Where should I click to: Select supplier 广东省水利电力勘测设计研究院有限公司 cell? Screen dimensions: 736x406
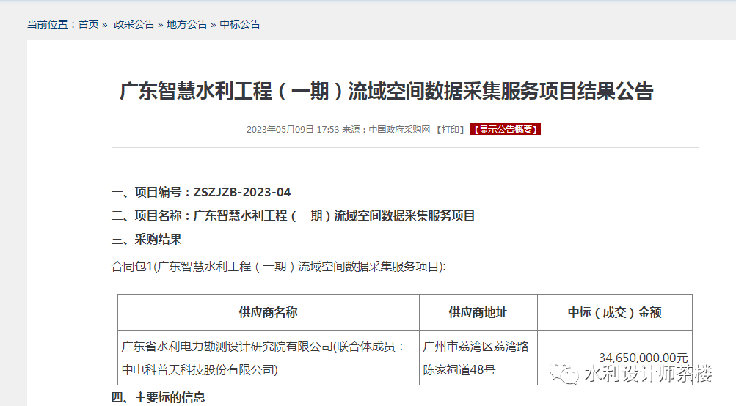[x=268, y=358]
